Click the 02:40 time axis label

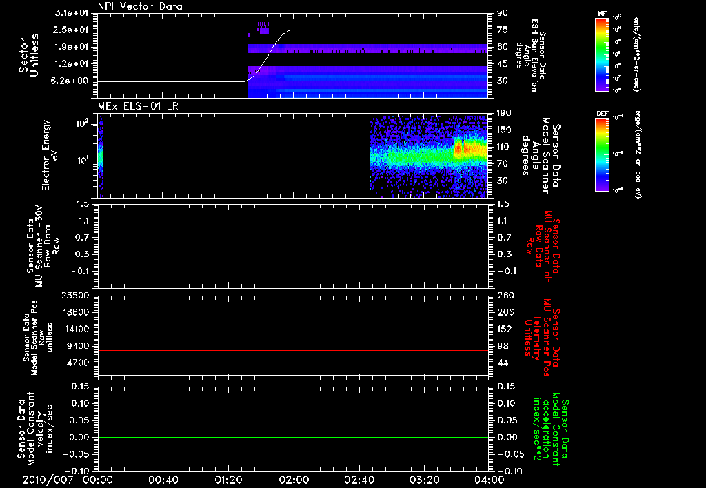(359, 480)
